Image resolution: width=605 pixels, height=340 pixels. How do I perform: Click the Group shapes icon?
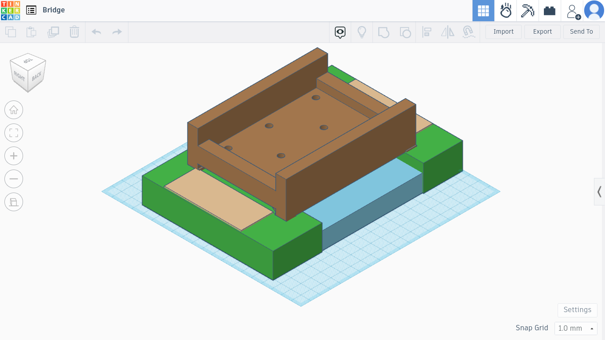point(384,32)
